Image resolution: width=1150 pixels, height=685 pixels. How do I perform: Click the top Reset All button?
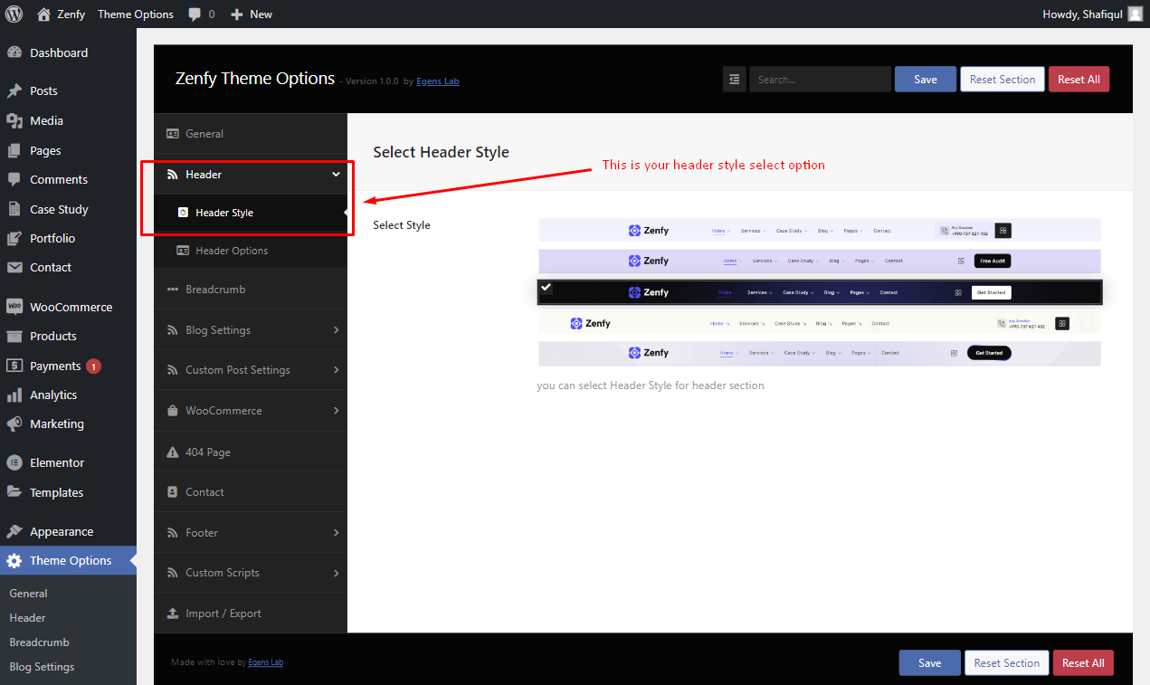click(1079, 80)
